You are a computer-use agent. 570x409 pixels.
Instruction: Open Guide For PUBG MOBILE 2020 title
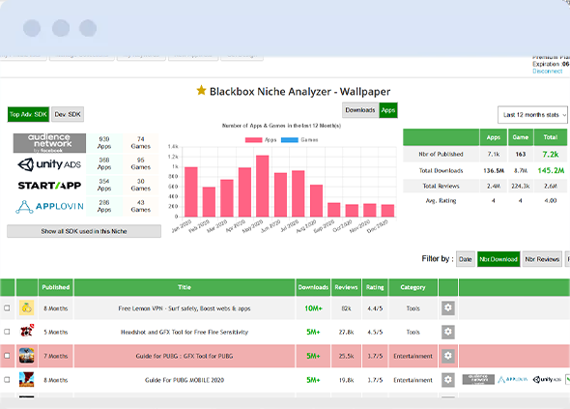coord(185,380)
